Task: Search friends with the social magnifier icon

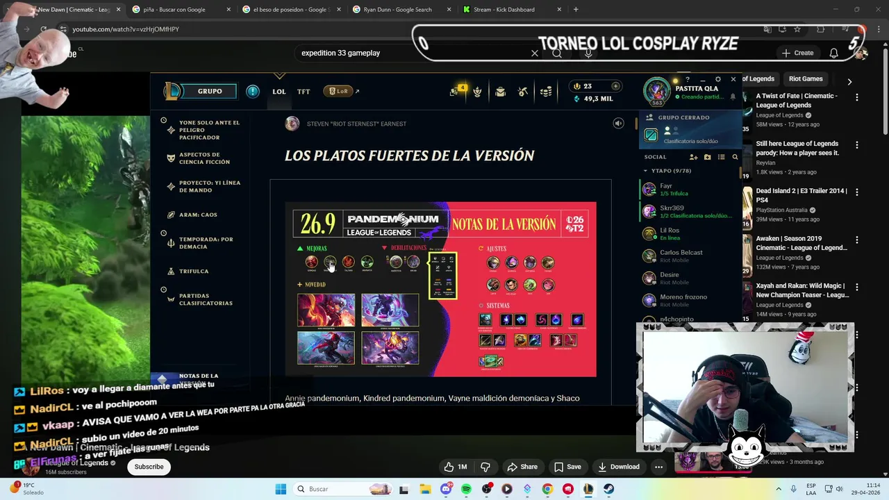Action: 735,157
